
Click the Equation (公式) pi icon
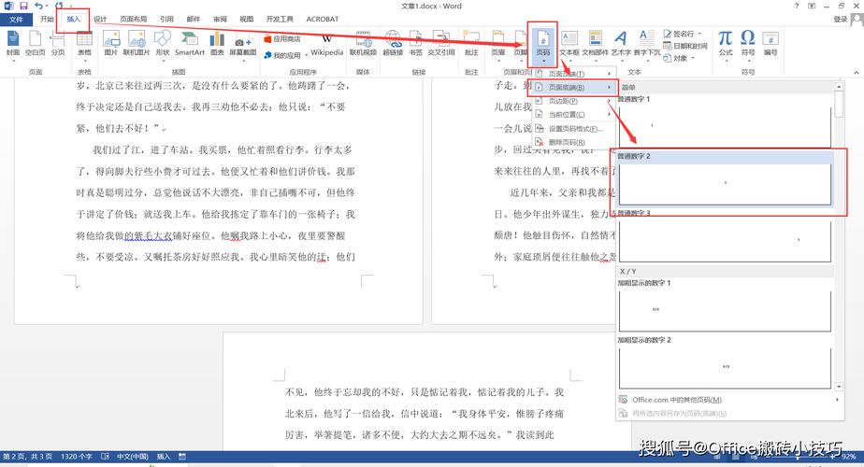(726, 44)
